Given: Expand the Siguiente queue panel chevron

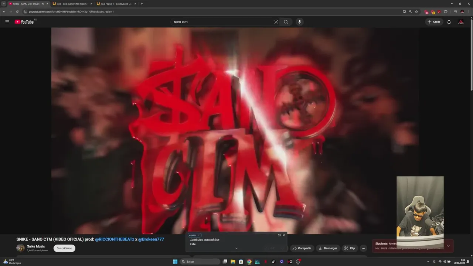Looking at the screenshot, I should 448,246.
